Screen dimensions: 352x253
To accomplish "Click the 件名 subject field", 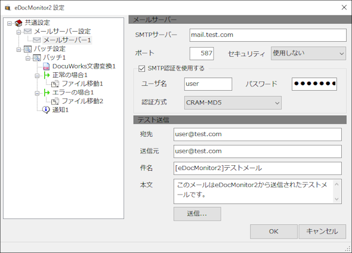I will (258, 168).
